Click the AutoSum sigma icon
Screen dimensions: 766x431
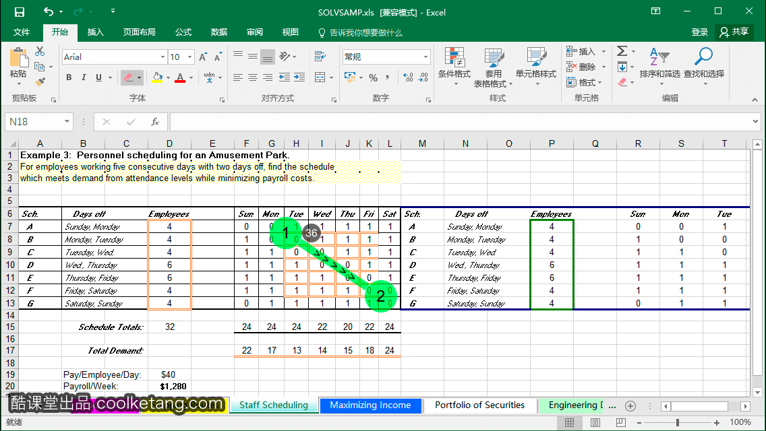click(622, 51)
